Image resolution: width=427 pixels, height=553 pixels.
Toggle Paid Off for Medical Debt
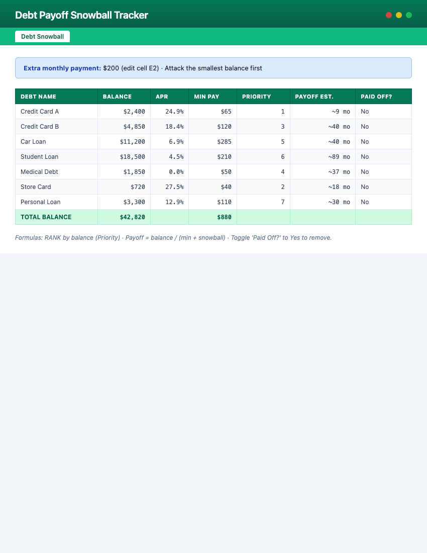[384, 172]
